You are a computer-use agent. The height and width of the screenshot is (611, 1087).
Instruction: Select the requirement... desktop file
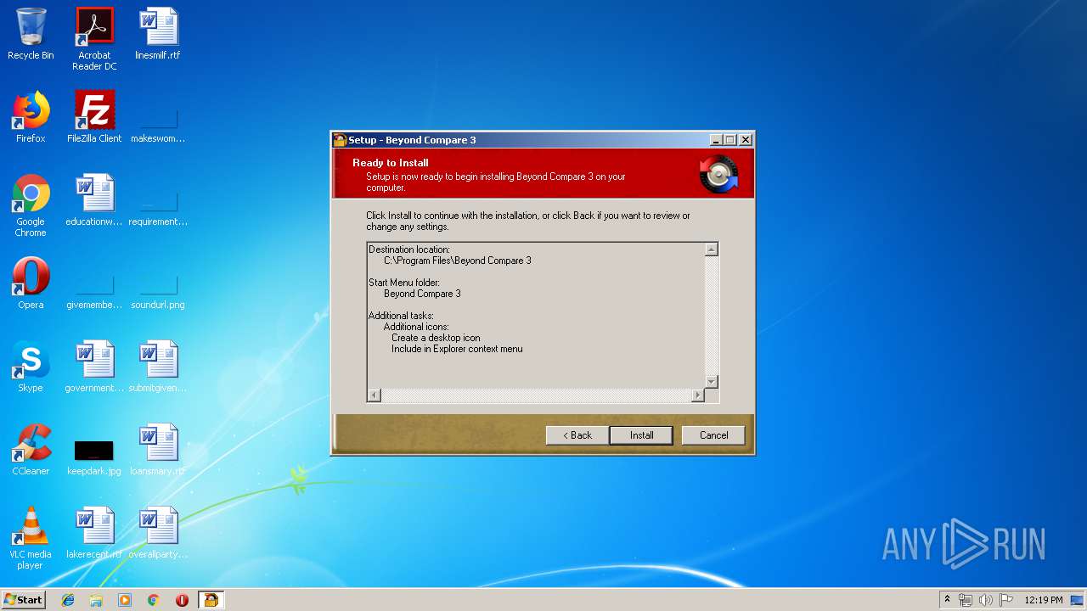pos(158,208)
